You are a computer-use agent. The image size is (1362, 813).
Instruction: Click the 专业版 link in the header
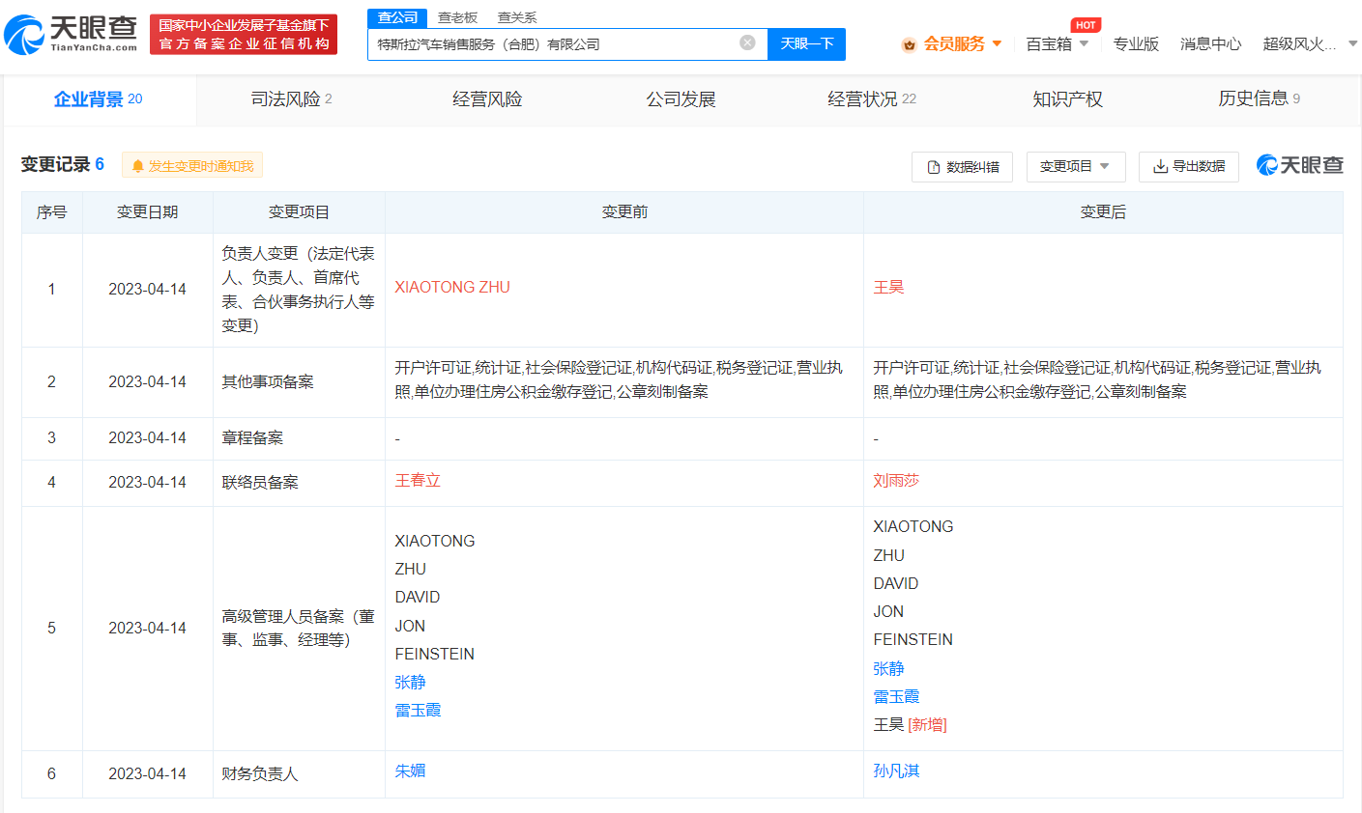pos(1136,44)
